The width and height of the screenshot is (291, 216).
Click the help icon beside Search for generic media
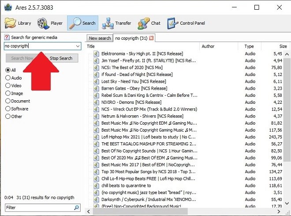click(7, 37)
